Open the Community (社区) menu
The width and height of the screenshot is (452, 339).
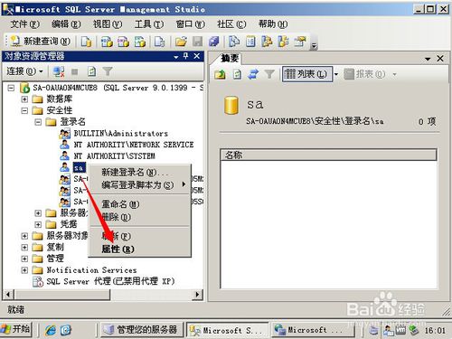pyautogui.click(x=231, y=24)
